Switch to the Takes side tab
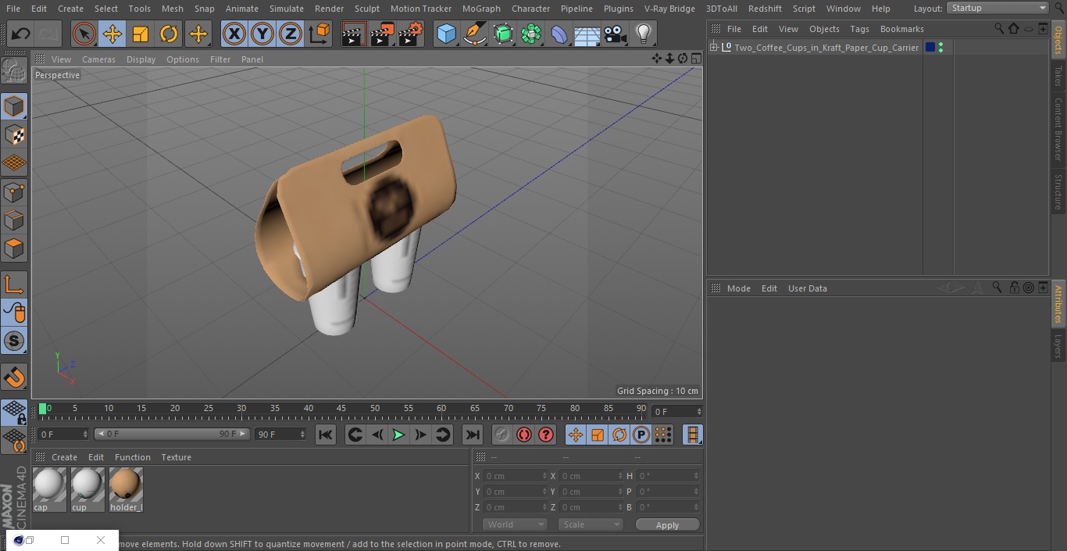1067x551 pixels. pos(1058,76)
